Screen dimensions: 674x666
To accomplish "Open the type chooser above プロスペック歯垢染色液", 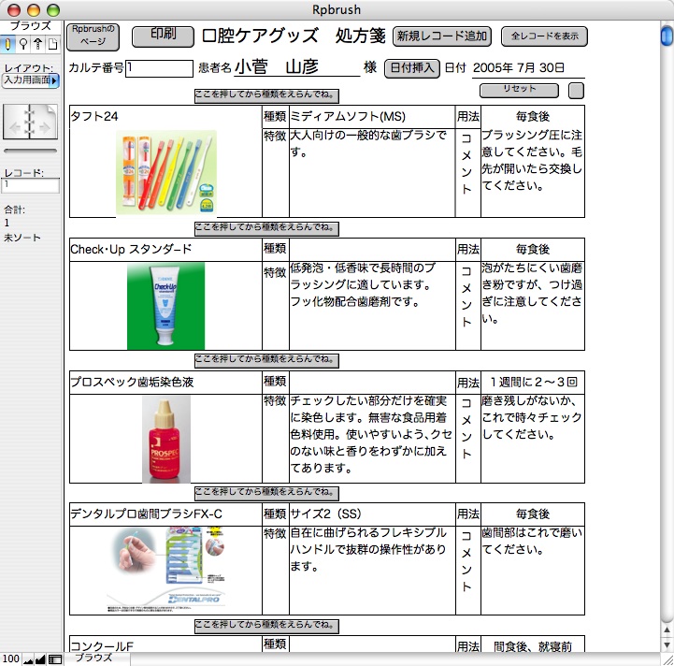I will (266, 361).
